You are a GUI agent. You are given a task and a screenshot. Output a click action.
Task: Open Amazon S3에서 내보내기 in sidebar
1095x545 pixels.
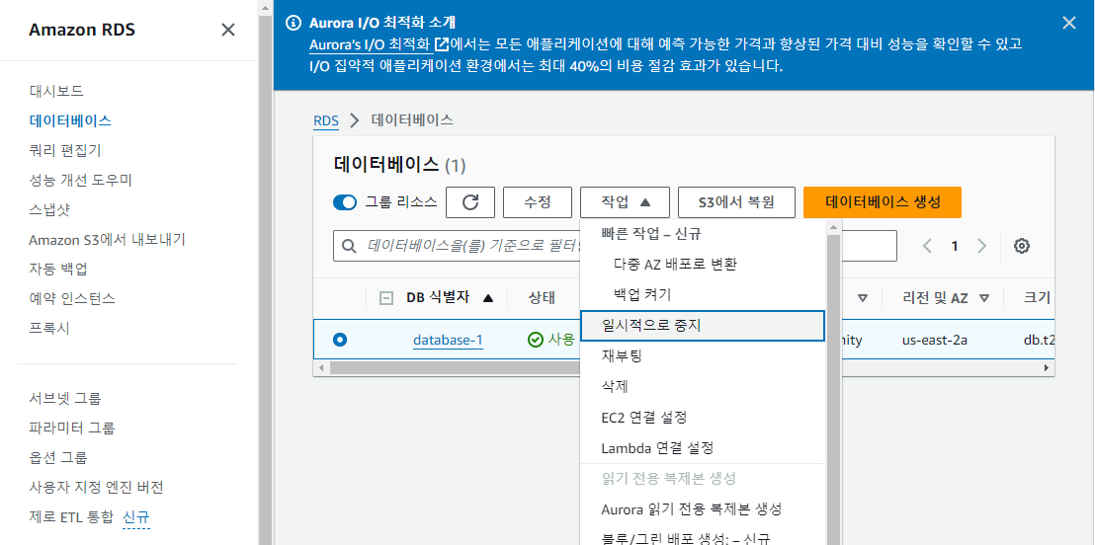(107, 239)
